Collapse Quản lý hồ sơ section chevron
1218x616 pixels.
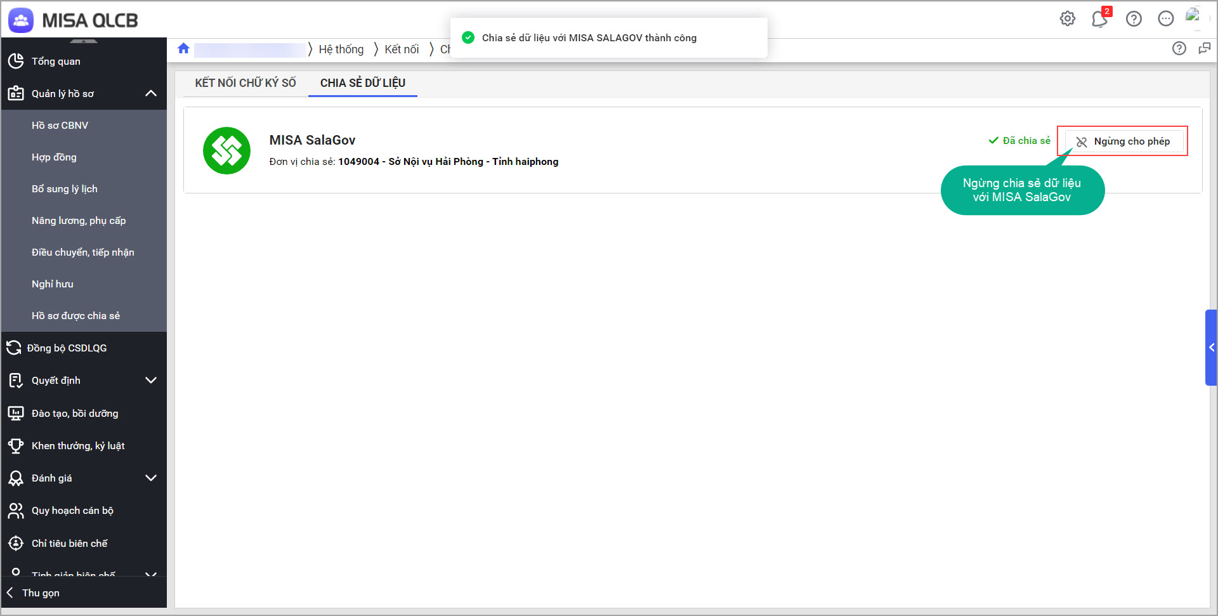tap(151, 93)
